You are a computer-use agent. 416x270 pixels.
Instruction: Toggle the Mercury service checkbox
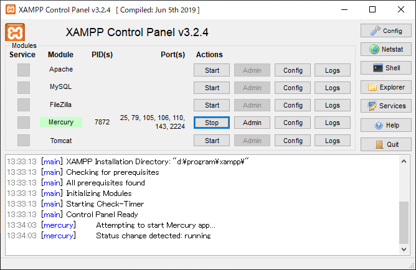23,123
